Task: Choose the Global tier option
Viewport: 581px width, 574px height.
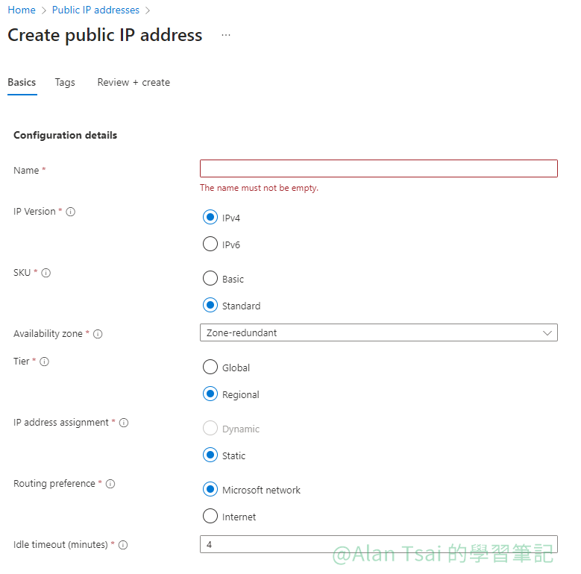Action: pos(210,368)
